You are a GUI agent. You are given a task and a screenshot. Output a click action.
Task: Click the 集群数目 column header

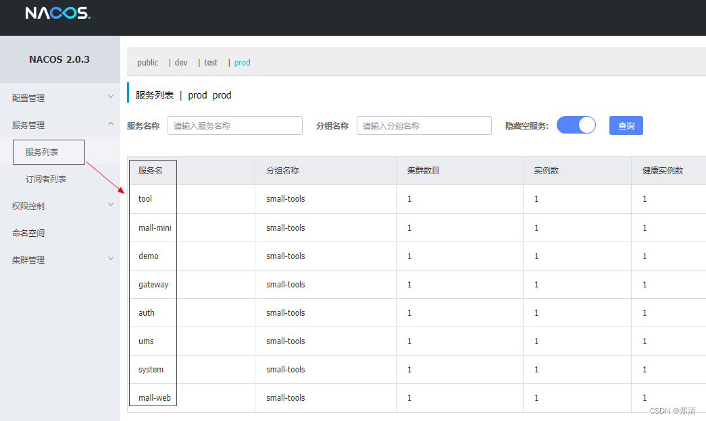click(x=423, y=171)
